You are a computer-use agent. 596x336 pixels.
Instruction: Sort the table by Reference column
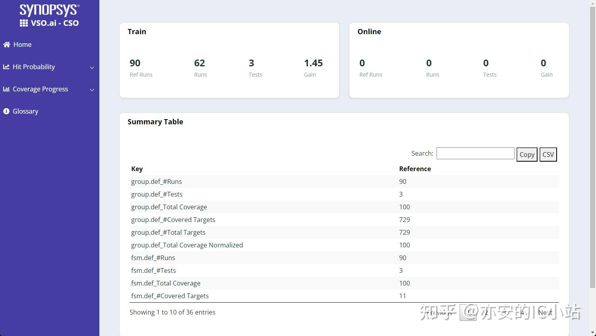(415, 169)
